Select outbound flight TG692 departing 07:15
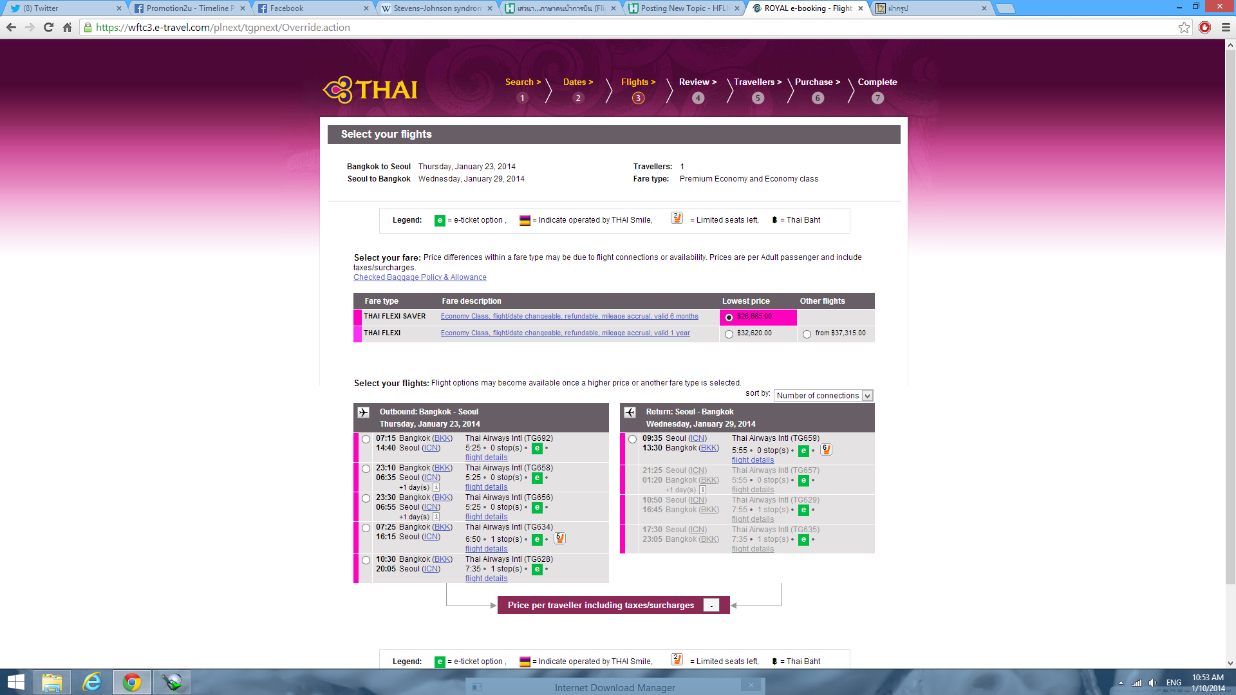 366,440
